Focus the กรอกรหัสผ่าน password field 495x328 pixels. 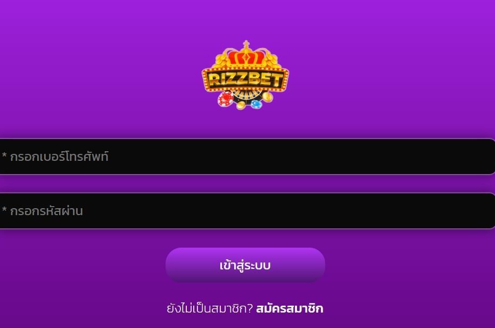tap(247, 211)
